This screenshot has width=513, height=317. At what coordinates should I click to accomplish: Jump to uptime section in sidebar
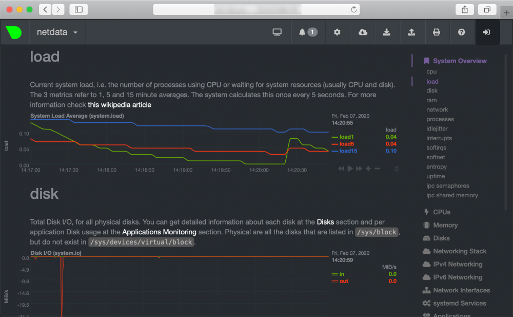pyautogui.click(x=436, y=176)
